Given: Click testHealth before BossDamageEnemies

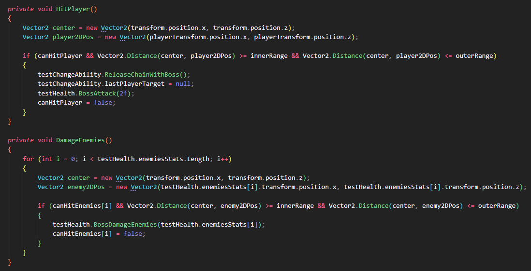Looking at the screenshot, I should point(71,224).
